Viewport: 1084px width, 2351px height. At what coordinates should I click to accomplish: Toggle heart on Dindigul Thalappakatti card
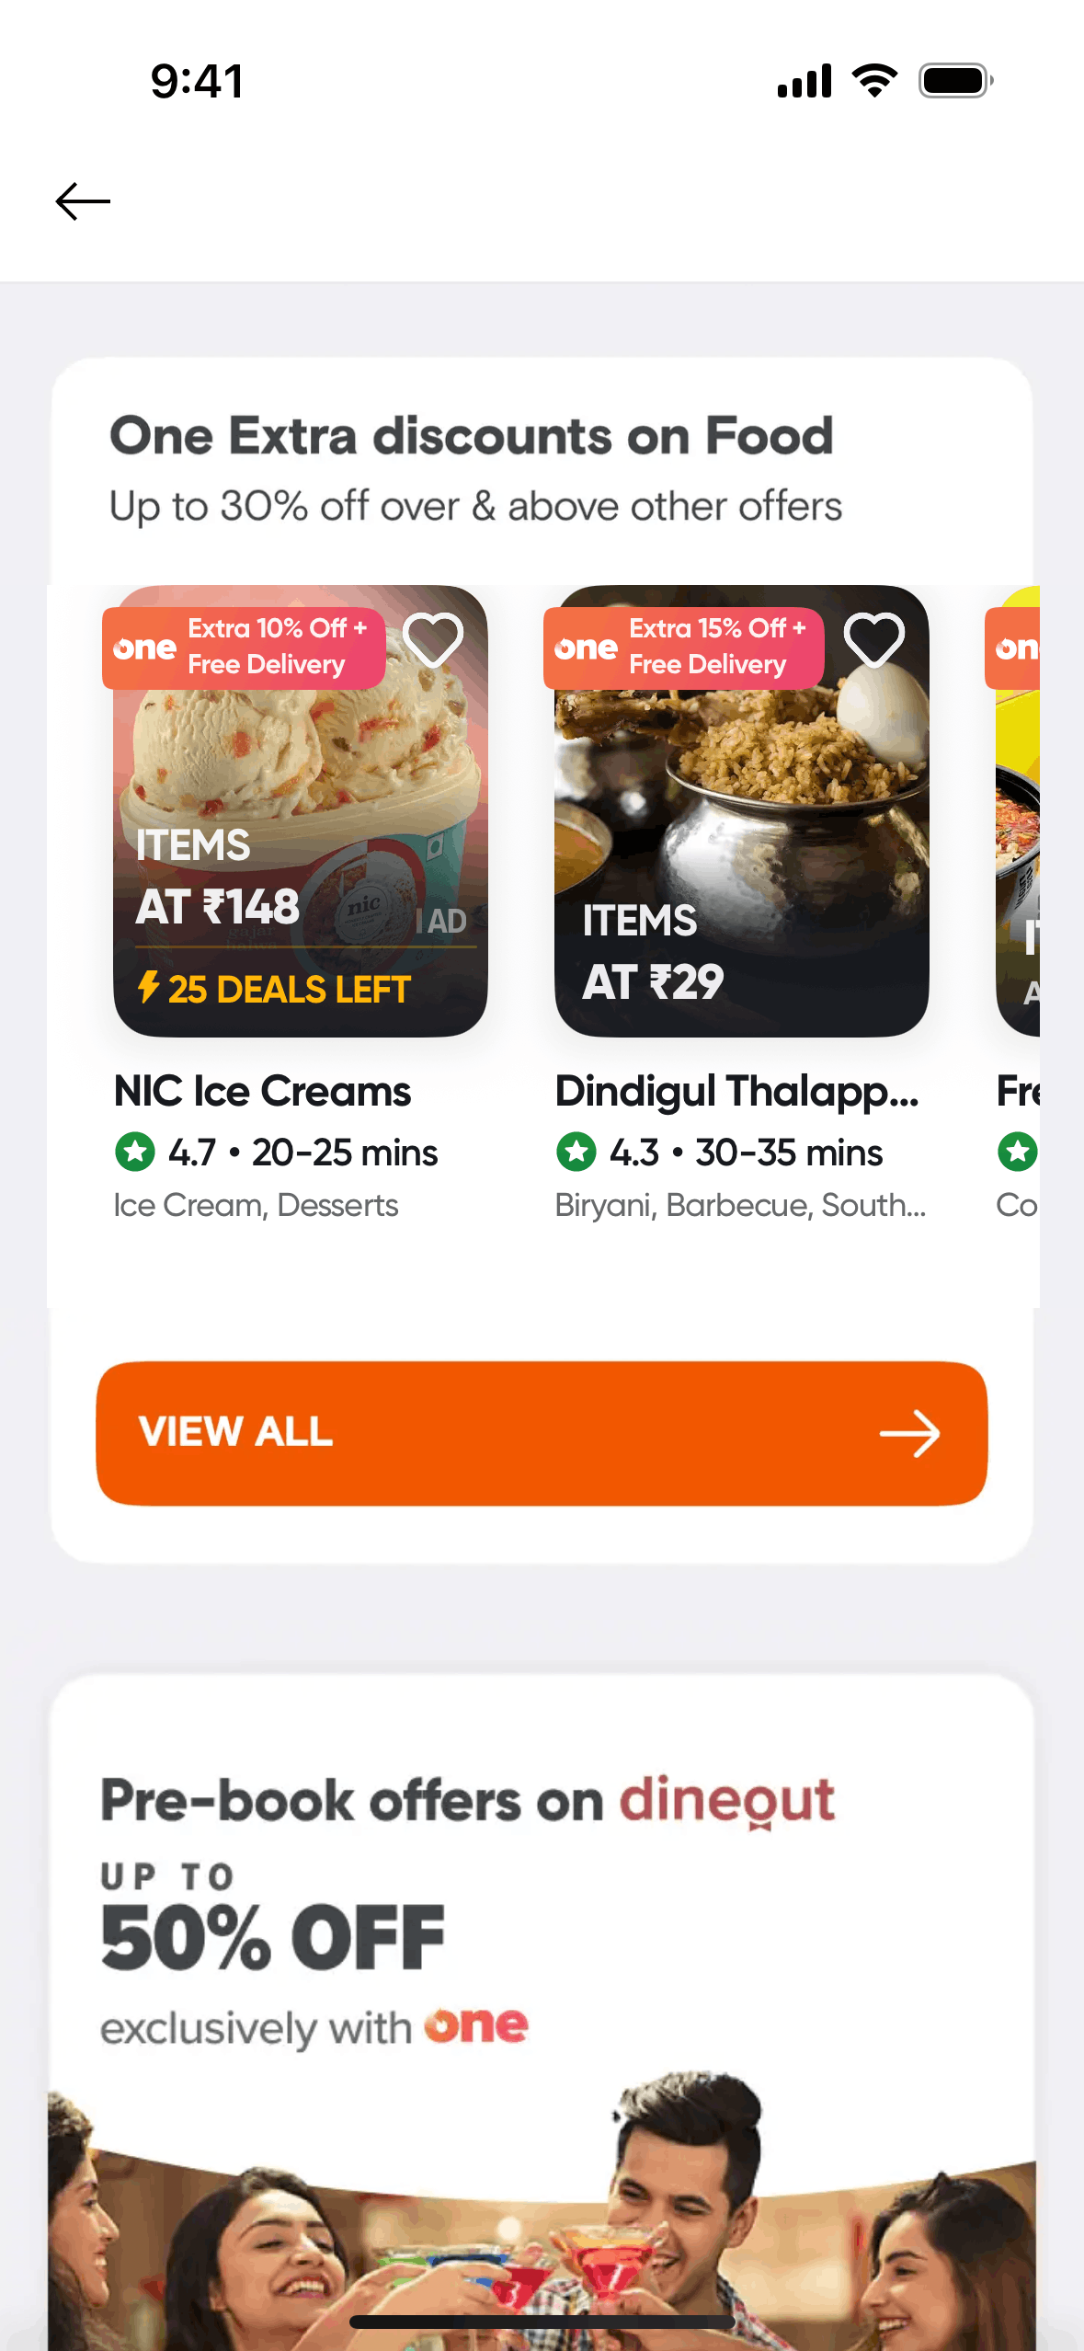click(x=874, y=638)
